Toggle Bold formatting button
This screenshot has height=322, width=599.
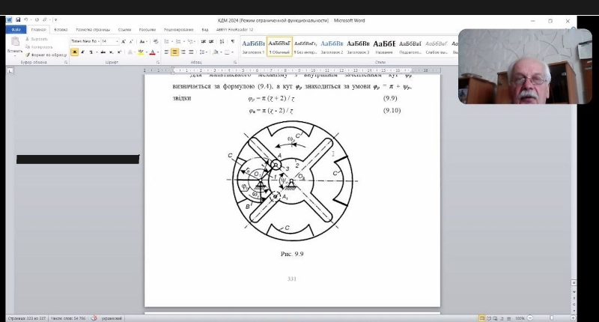click(74, 52)
